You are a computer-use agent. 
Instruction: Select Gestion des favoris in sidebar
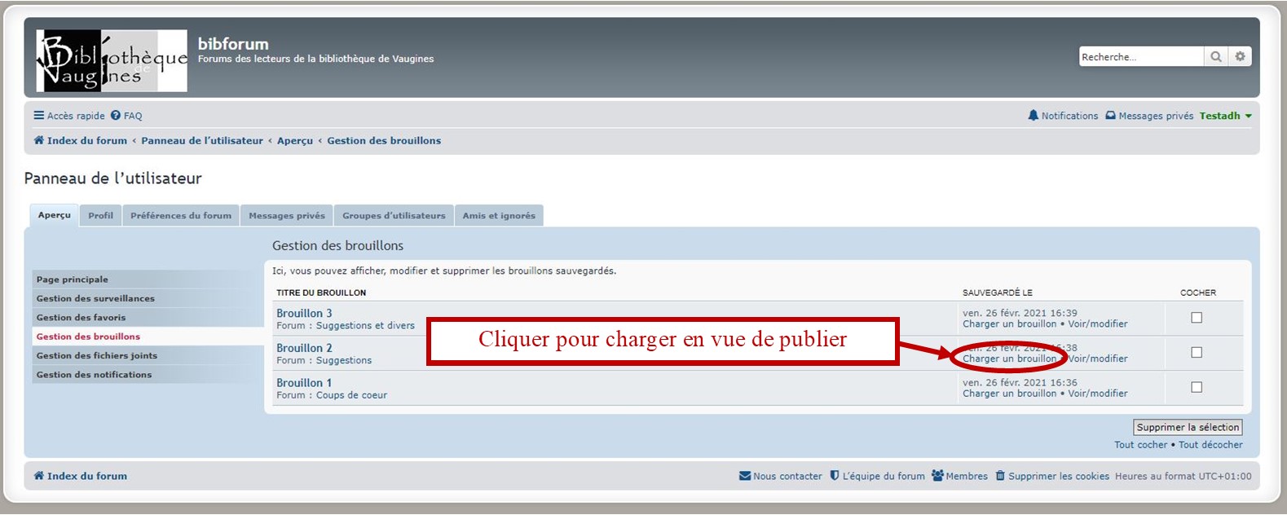pyautogui.click(x=81, y=318)
